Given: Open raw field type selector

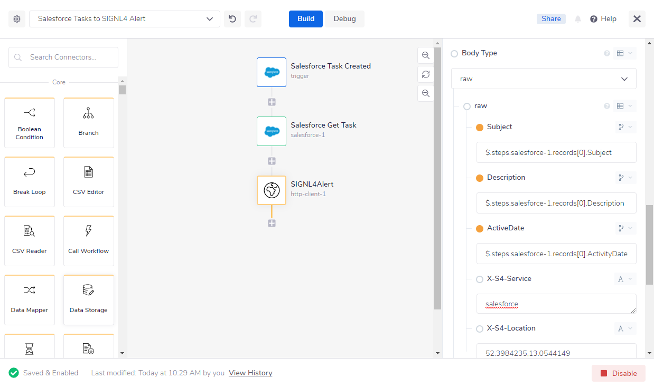Looking at the screenshot, I should click(625, 106).
